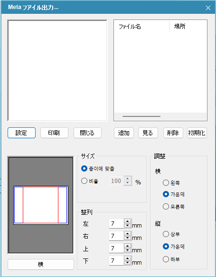Click the 削除 delete button
The image size is (216, 277).
(x=173, y=133)
